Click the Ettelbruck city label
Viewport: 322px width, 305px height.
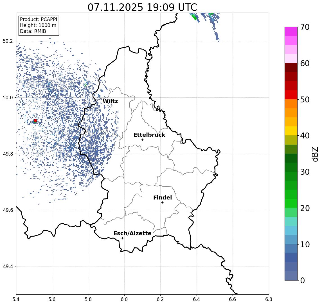pos(149,135)
